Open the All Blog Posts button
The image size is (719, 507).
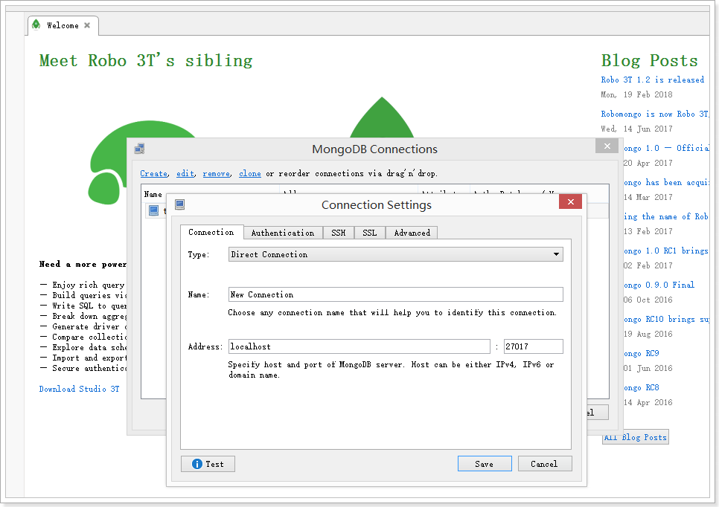(x=636, y=437)
